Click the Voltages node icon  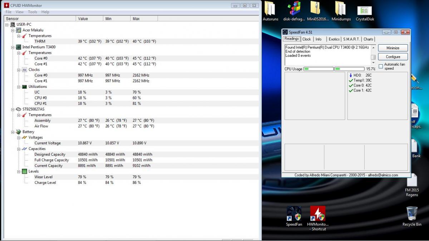25,137
